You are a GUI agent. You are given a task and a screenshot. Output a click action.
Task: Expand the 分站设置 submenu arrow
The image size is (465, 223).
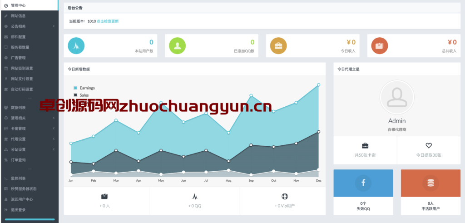pos(54,149)
